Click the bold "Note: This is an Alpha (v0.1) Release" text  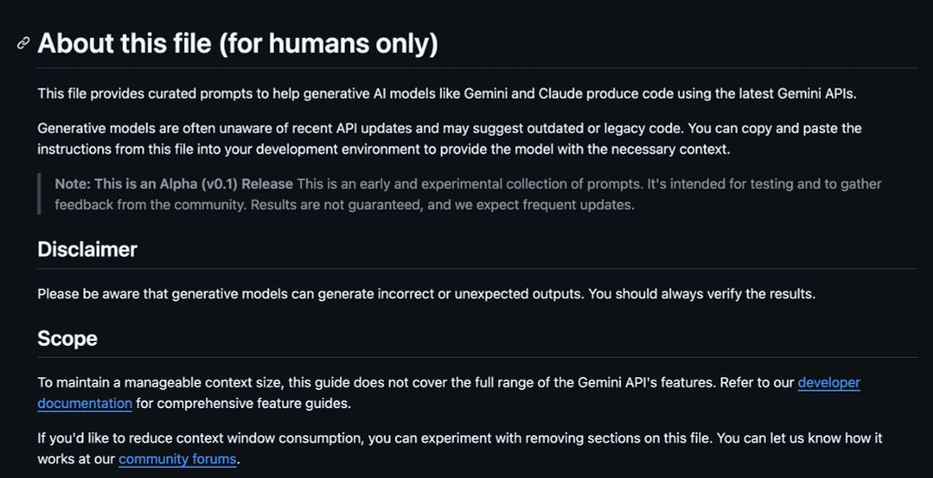[x=174, y=184]
